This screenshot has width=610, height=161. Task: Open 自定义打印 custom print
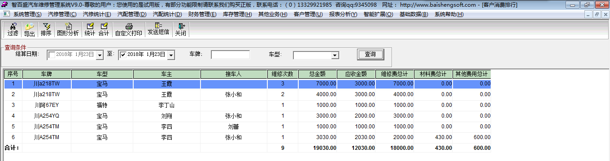(129, 30)
